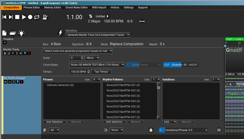
Task: Open the progression method dropdown
Action: coord(77,51)
